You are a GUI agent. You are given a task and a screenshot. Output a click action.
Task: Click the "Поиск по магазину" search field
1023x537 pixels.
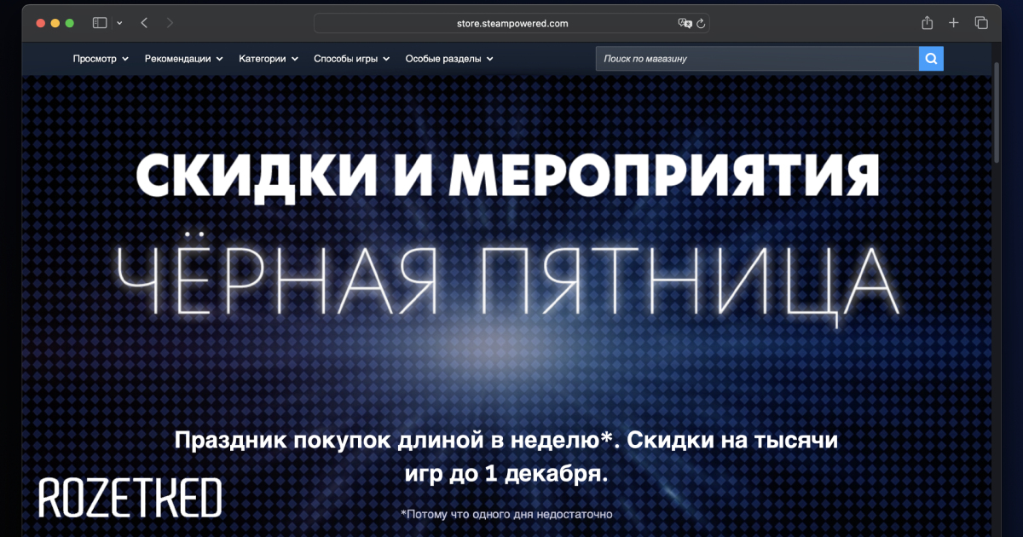756,59
